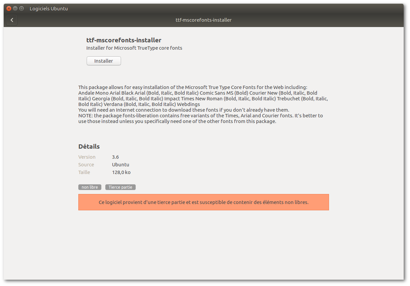
Task: Click the 'Installer for Microsoft TrueType core fonts' subtitle
Action: (x=134, y=48)
